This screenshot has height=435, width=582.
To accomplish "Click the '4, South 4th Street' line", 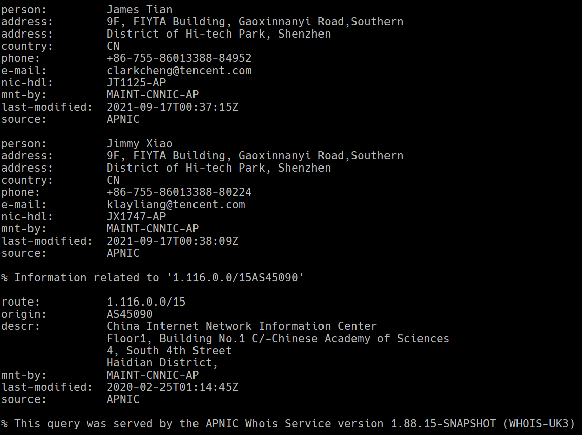I will (x=169, y=350).
